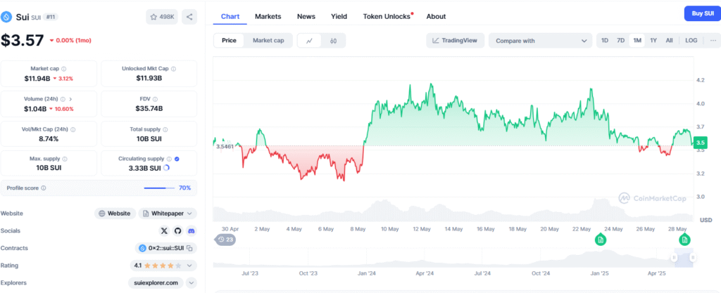Select the Price toggle
Screen dimensions: 721x293
(x=229, y=40)
